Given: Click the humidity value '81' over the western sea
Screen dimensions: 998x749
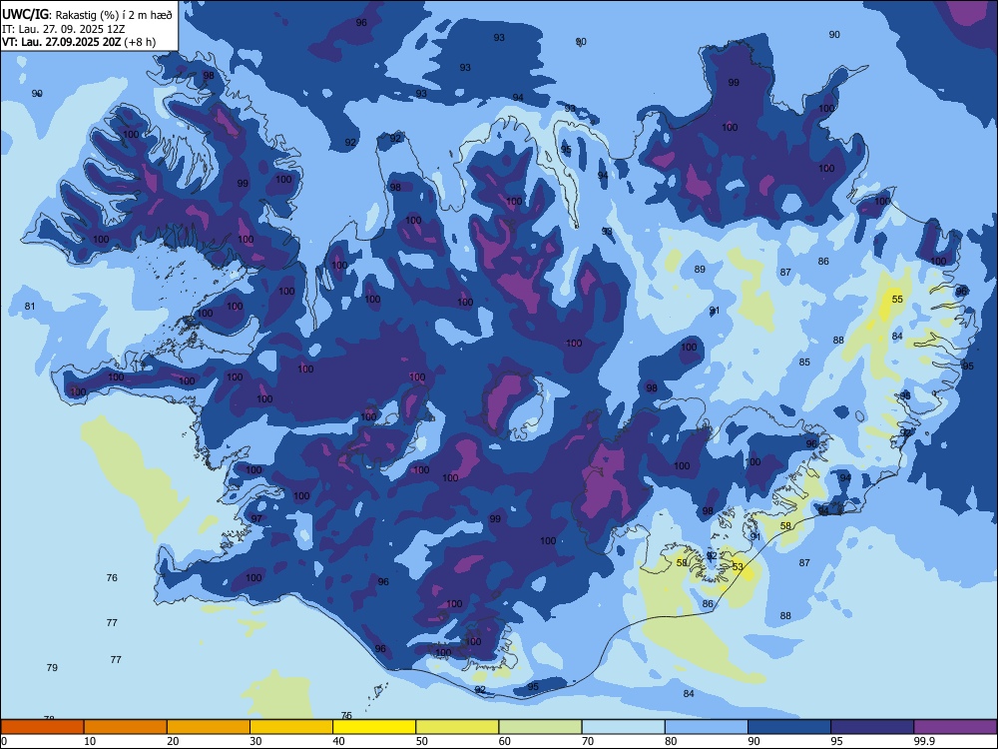Looking at the screenshot, I should pyautogui.click(x=30, y=307).
